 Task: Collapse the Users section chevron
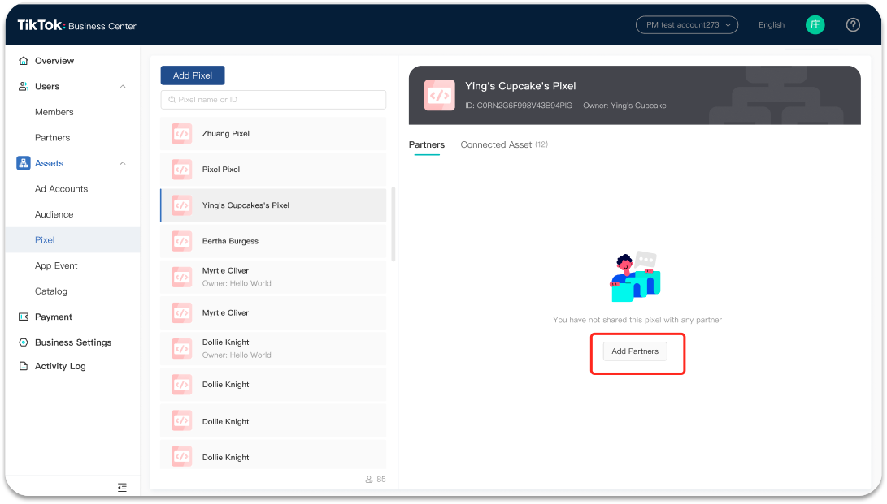pos(123,86)
